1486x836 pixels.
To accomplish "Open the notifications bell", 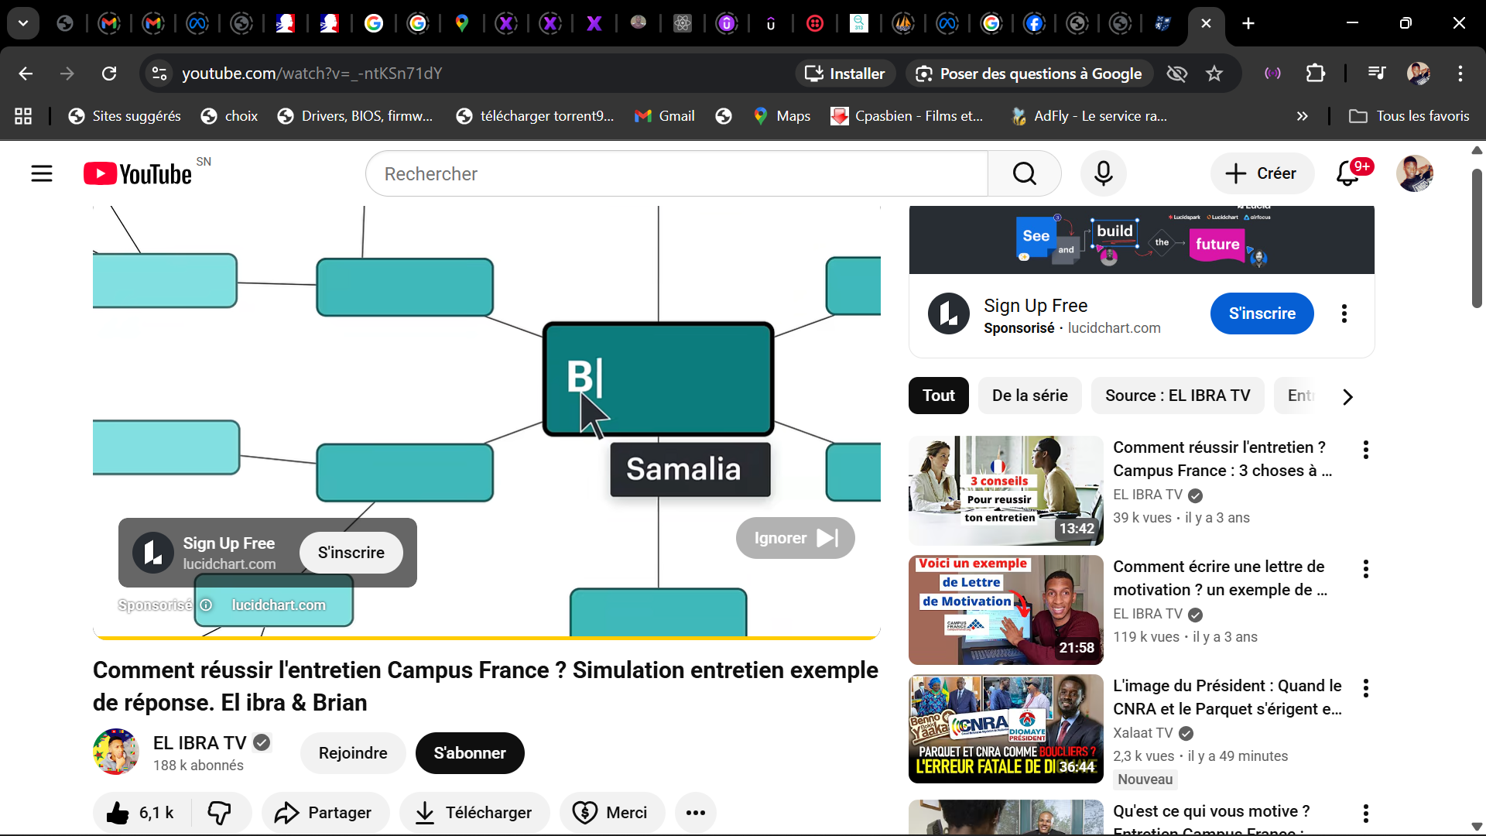I will pos(1347,173).
